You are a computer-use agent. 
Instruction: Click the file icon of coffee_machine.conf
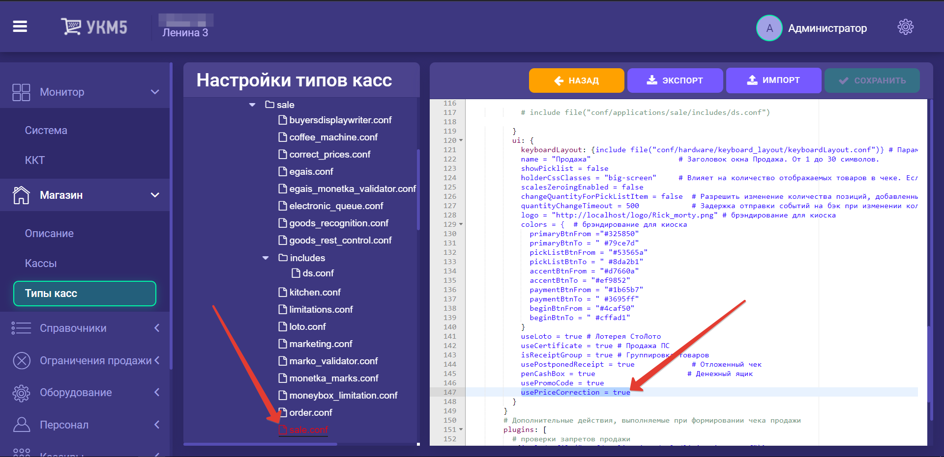[283, 137]
